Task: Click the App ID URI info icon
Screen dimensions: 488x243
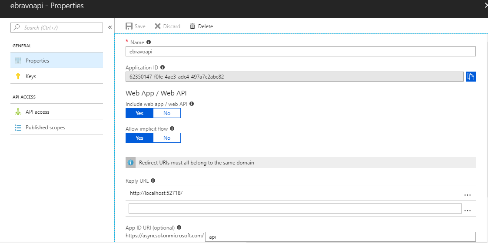Action: [179, 227]
